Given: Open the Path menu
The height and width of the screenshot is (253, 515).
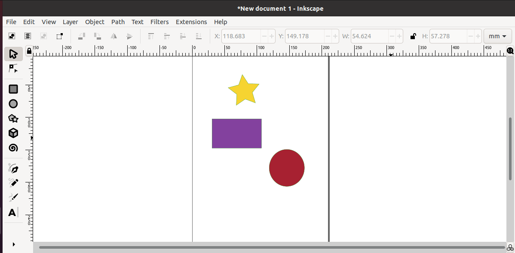Looking at the screenshot, I should click(118, 22).
